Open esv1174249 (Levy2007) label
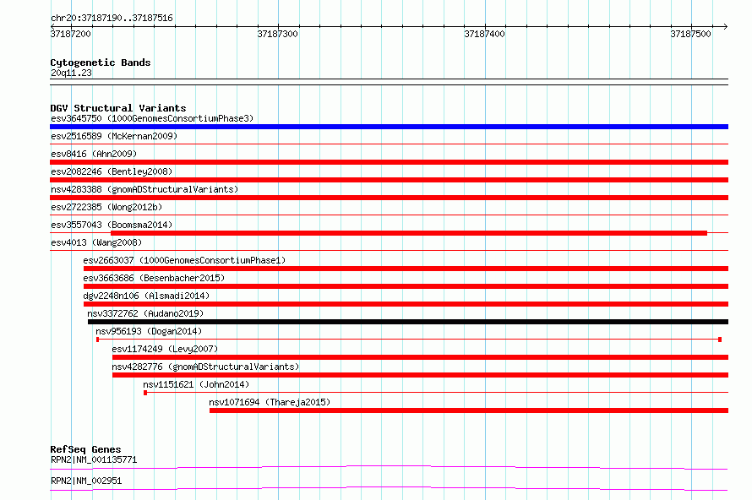Image resolution: width=752 pixels, height=500 pixels. coord(165,349)
